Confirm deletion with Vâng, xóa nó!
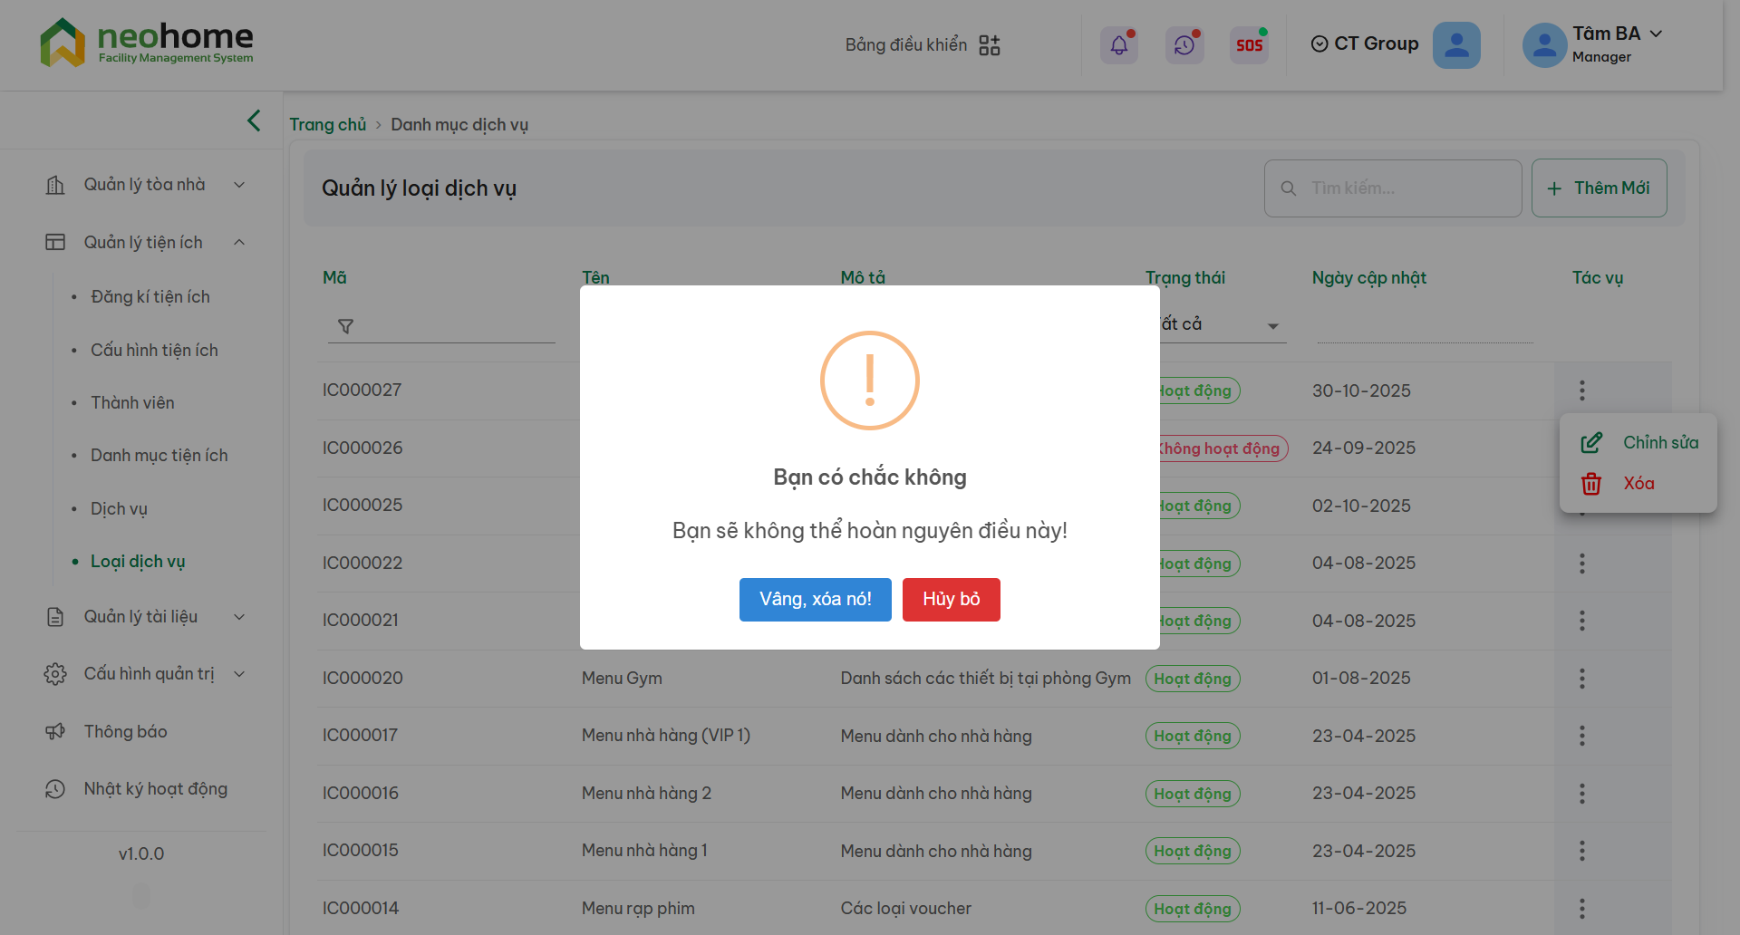Image resolution: width=1740 pixels, height=935 pixels. (815, 600)
